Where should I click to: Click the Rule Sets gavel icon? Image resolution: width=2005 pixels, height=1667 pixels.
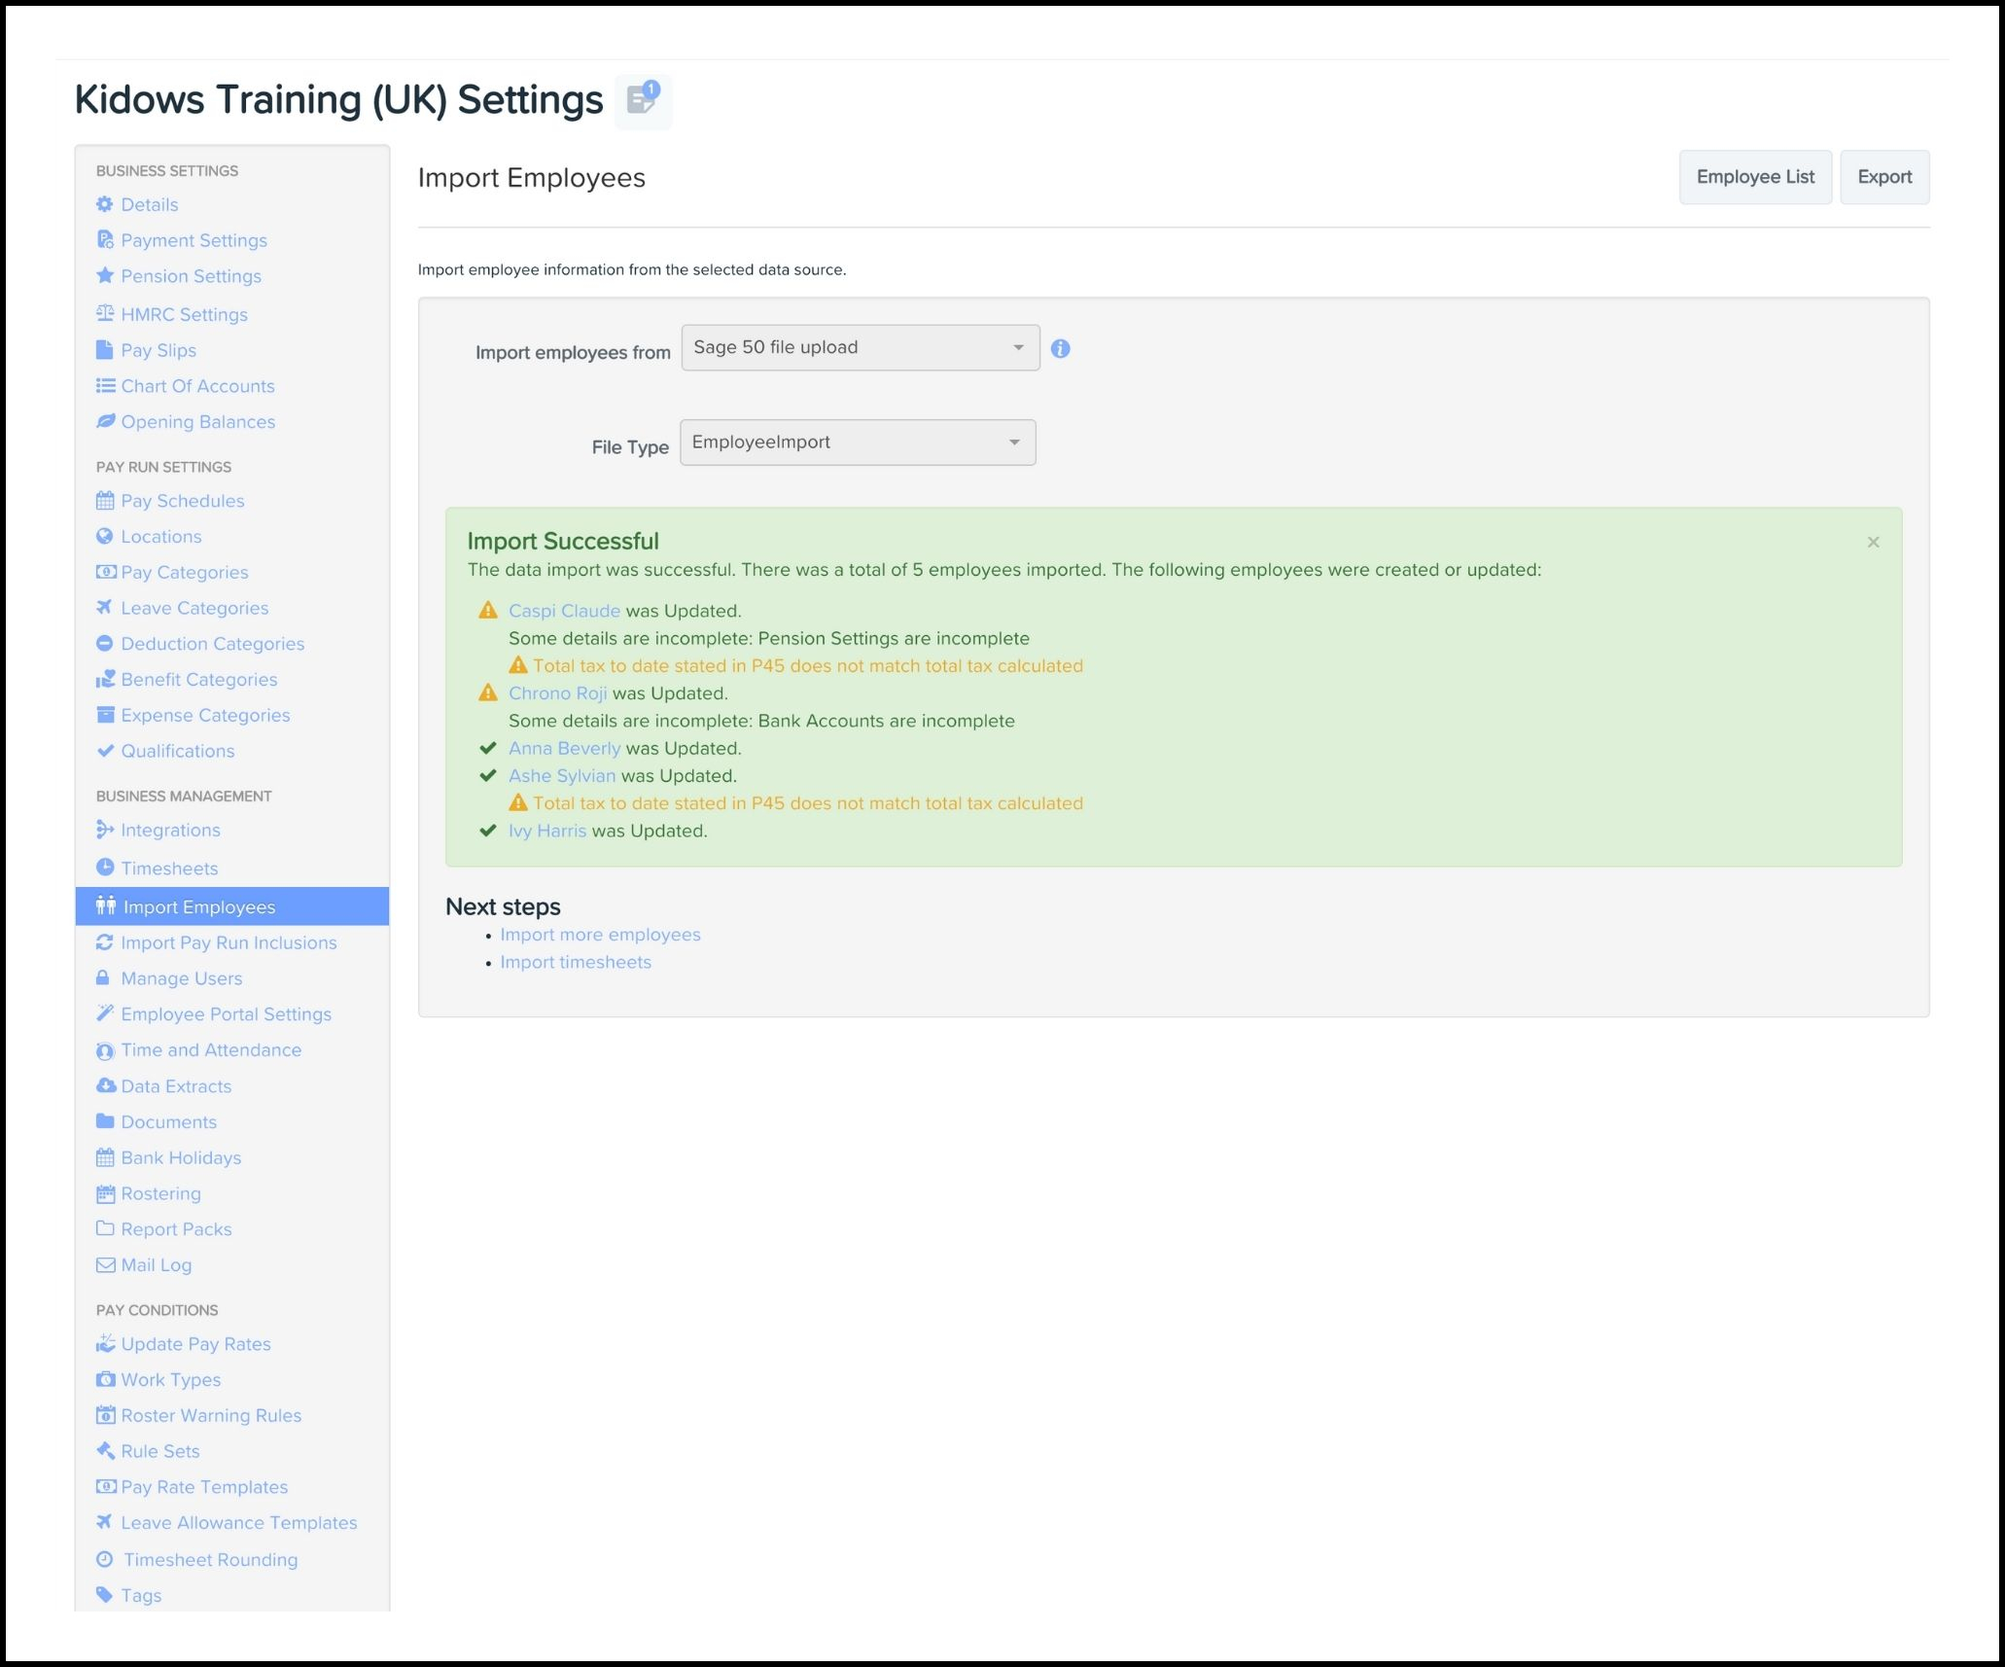pyautogui.click(x=105, y=1451)
